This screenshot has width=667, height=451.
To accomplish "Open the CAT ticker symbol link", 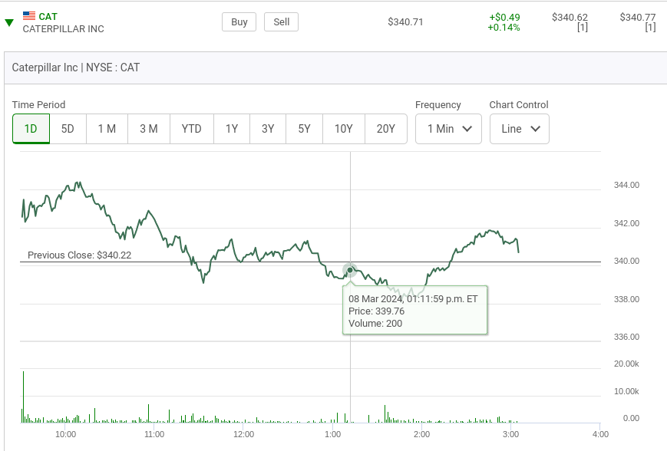I will point(48,17).
